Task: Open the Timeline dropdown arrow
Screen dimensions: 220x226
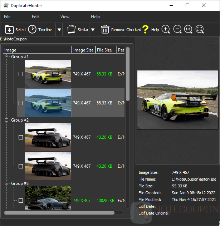Action: point(59,30)
